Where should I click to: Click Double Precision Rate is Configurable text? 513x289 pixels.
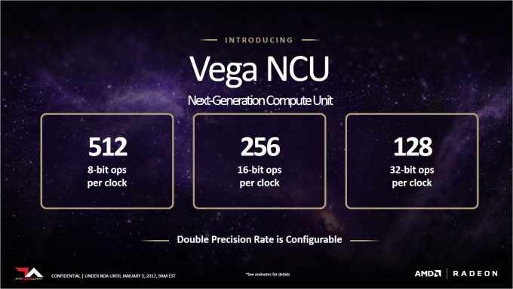click(x=260, y=240)
